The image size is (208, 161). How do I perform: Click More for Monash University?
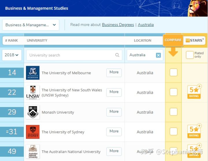[114, 112]
